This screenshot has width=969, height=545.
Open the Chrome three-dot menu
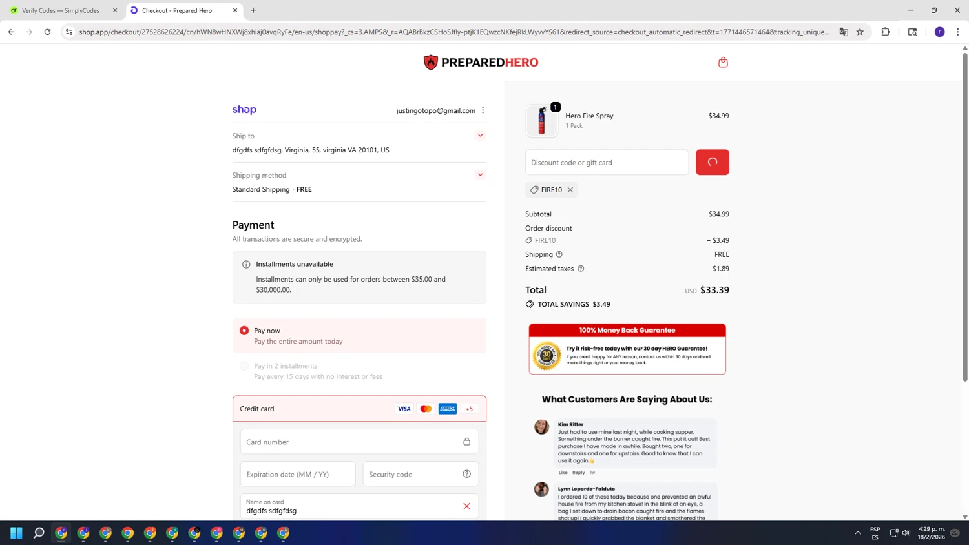pyautogui.click(x=957, y=32)
